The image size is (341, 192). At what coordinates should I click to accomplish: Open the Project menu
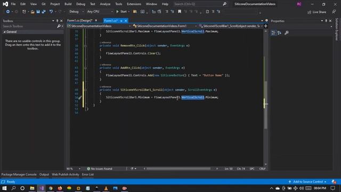click(55, 4)
